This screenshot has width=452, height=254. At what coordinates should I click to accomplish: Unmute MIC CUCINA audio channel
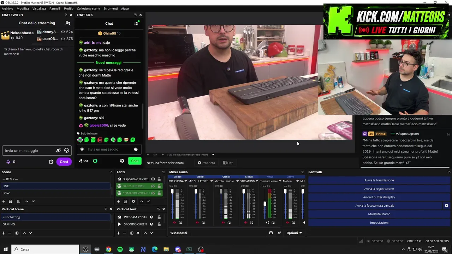(x=174, y=223)
